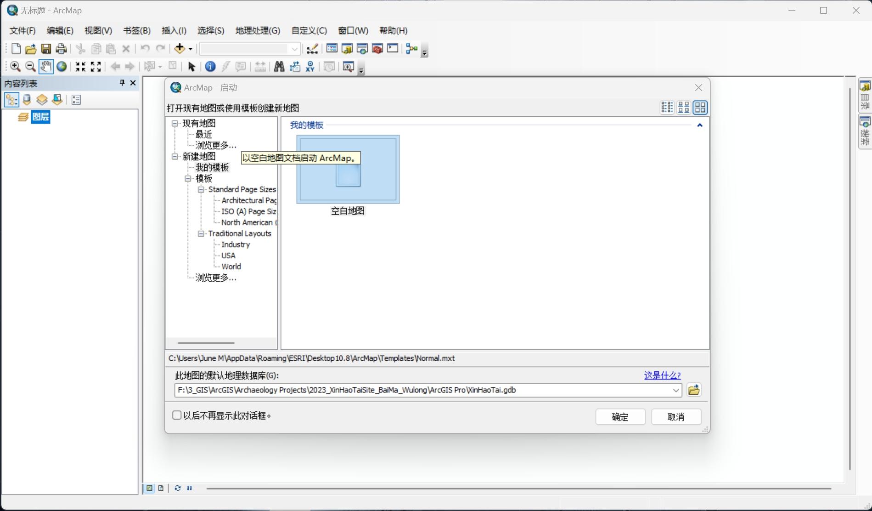This screenshot has width=872, height=511.
Task: Collapse Standard Page Sizes node
Action: click(x=201, y=189)
